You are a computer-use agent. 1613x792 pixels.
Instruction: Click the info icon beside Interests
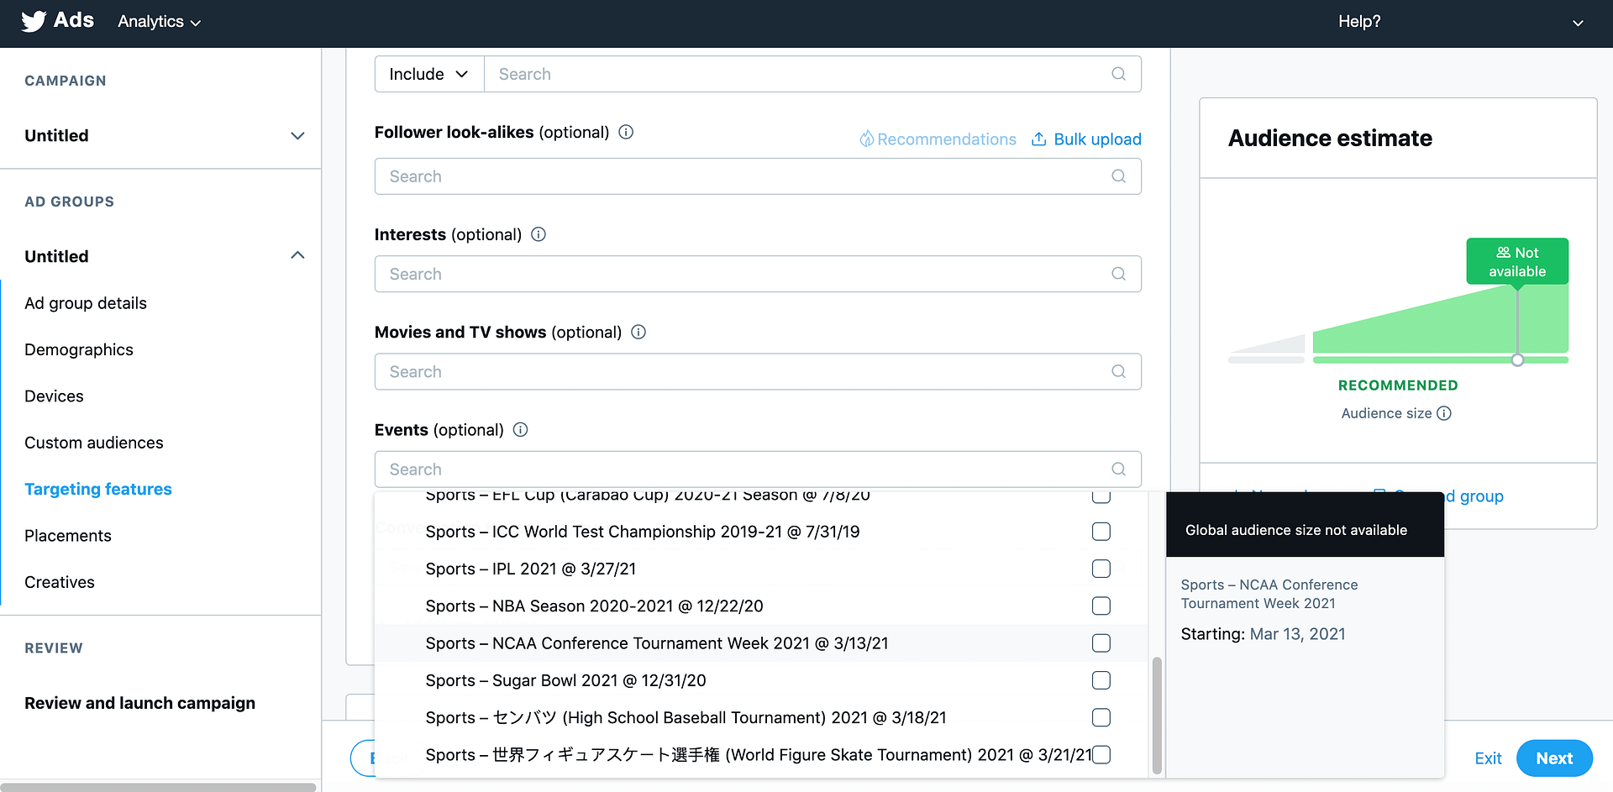tap(539, 234)
